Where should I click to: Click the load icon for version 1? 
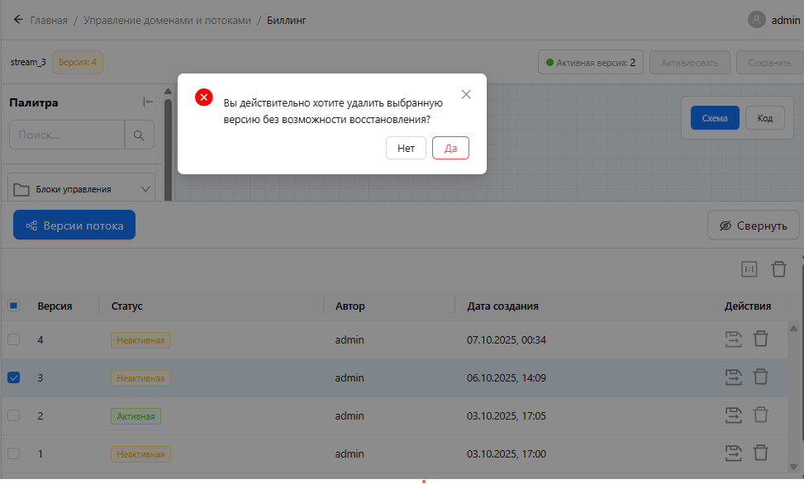(732, 453)
